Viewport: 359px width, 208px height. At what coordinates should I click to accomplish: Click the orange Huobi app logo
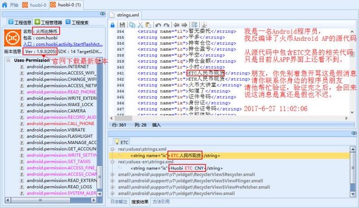pos(12,38)
